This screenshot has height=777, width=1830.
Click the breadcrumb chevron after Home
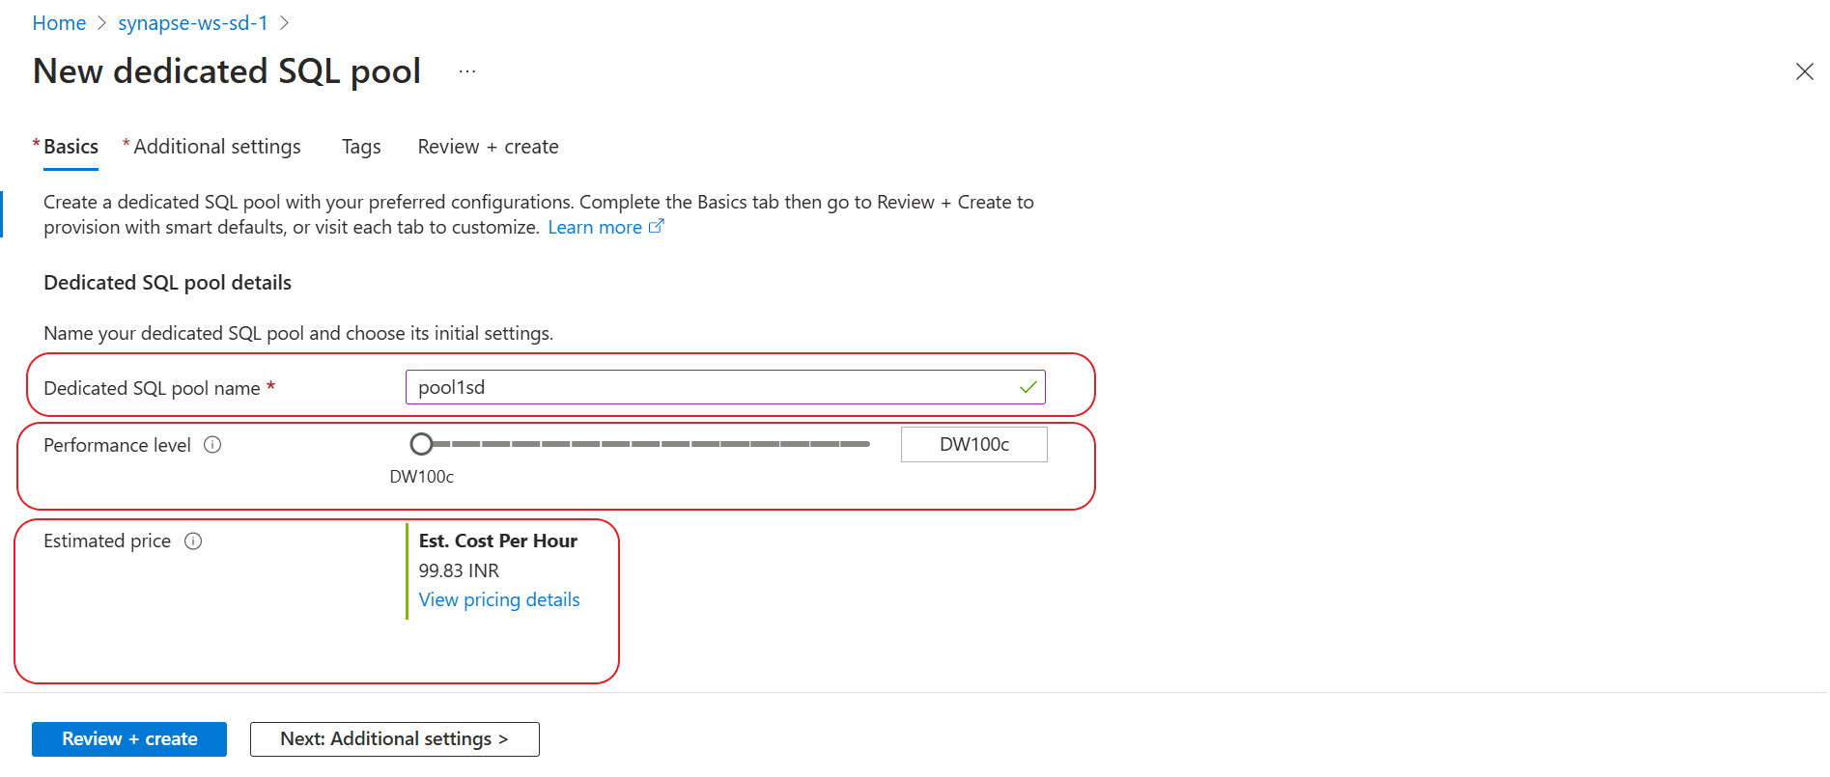point(102,23)
